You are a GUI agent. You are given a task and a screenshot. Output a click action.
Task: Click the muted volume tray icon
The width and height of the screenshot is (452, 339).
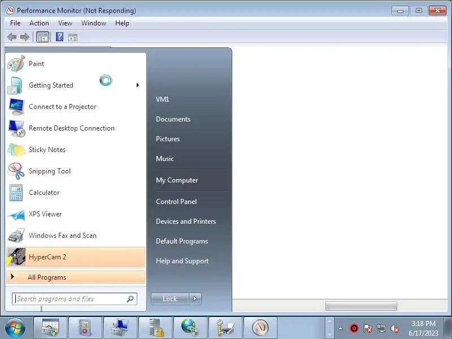(394, 328)
